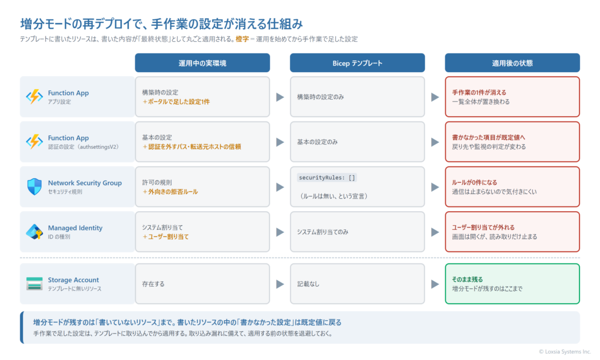Click the © Loxsia Systems Inc. copyright text

click(565, 352)
